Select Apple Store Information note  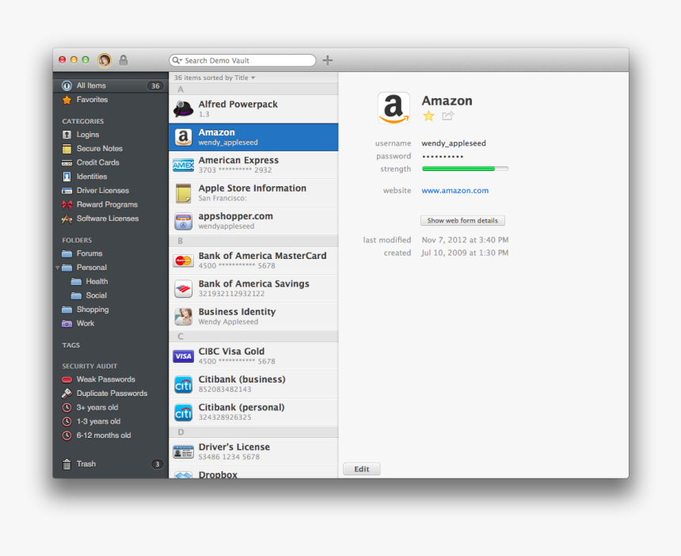[253, 193]
